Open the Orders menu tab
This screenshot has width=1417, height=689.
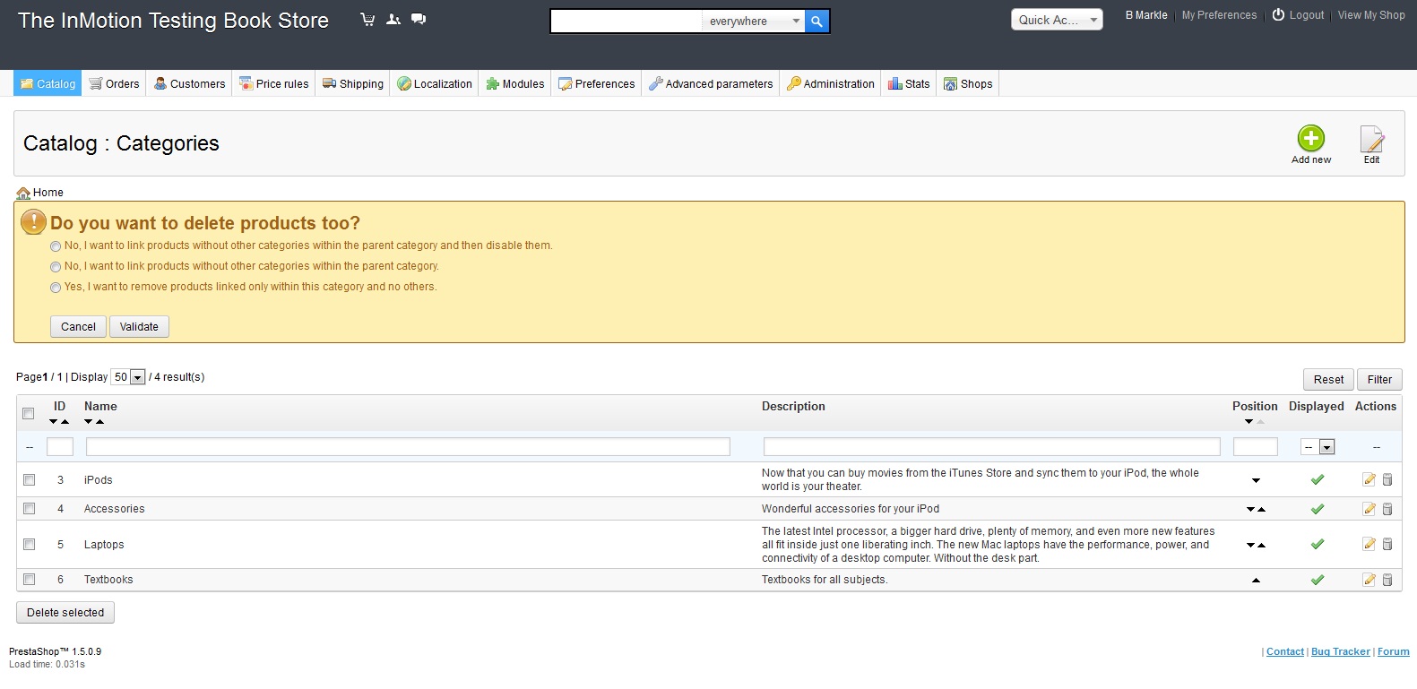pos(114,83)
